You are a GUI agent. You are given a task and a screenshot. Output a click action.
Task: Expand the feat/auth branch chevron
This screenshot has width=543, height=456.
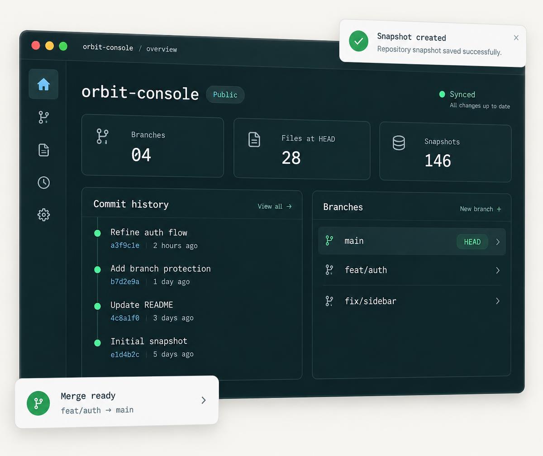point(498,271)
